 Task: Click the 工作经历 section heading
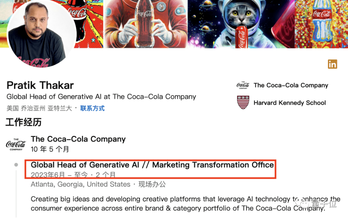tap(24, 122)
